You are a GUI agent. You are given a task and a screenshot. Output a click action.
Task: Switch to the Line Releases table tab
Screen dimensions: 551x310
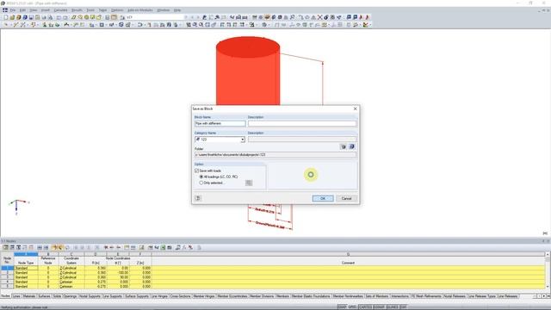[508, 296]
